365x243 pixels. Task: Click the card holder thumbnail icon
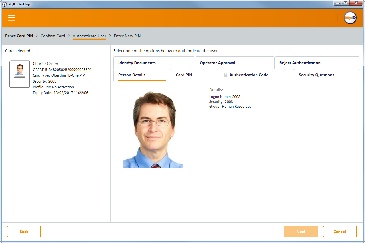click(x=20, y=74)
